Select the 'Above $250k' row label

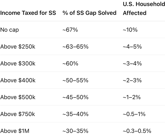tap(18, 47)
